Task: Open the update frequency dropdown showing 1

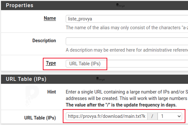Action: [x=170, y=116]
